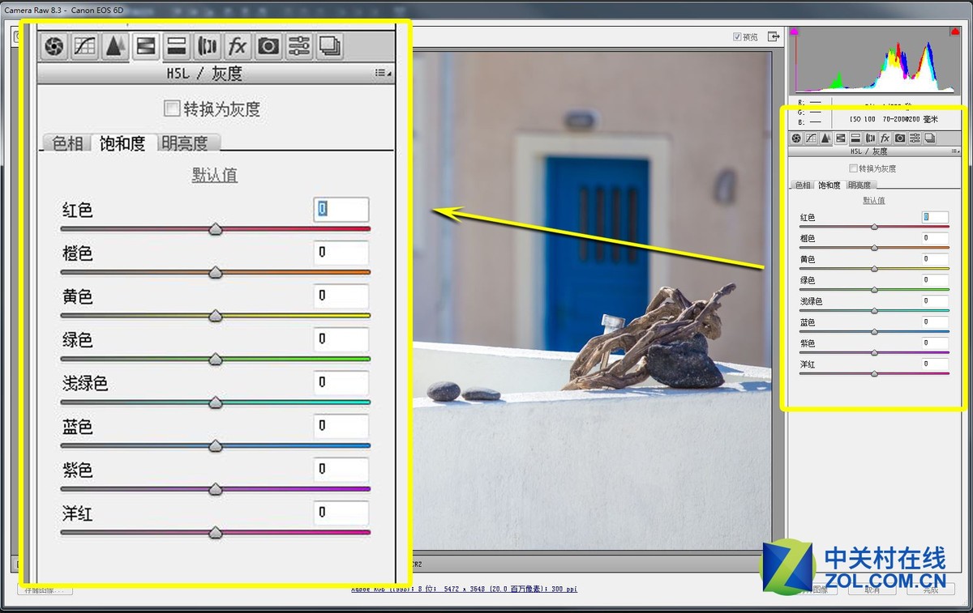
Task: Open panel flyout menu in small right panel
Action: [955, 151]
